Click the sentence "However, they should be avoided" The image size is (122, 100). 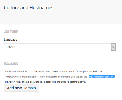pos(24,82)
